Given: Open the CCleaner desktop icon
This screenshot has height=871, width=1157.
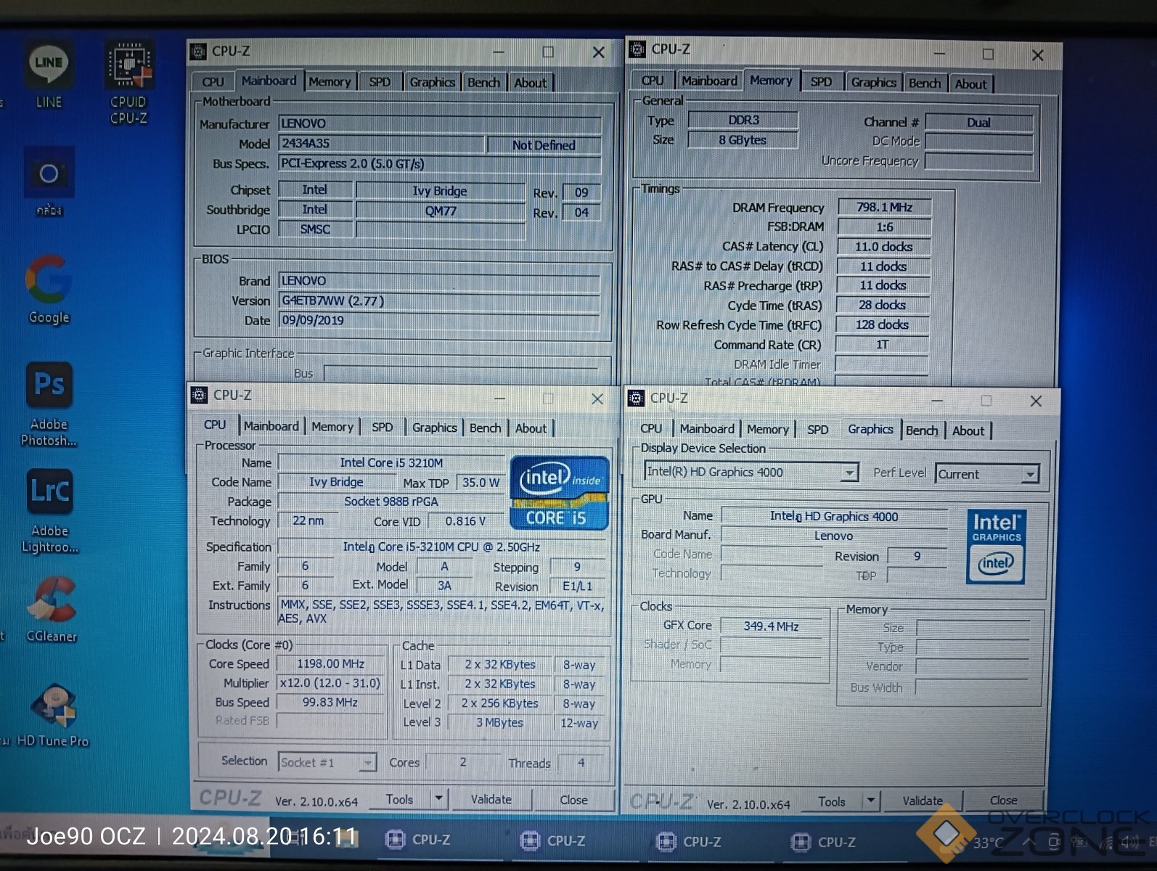Looking at the screenshot, I should click(x=52, y=609).
